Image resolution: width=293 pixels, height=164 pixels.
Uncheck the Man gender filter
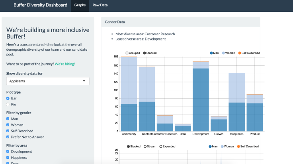point(8,118)
